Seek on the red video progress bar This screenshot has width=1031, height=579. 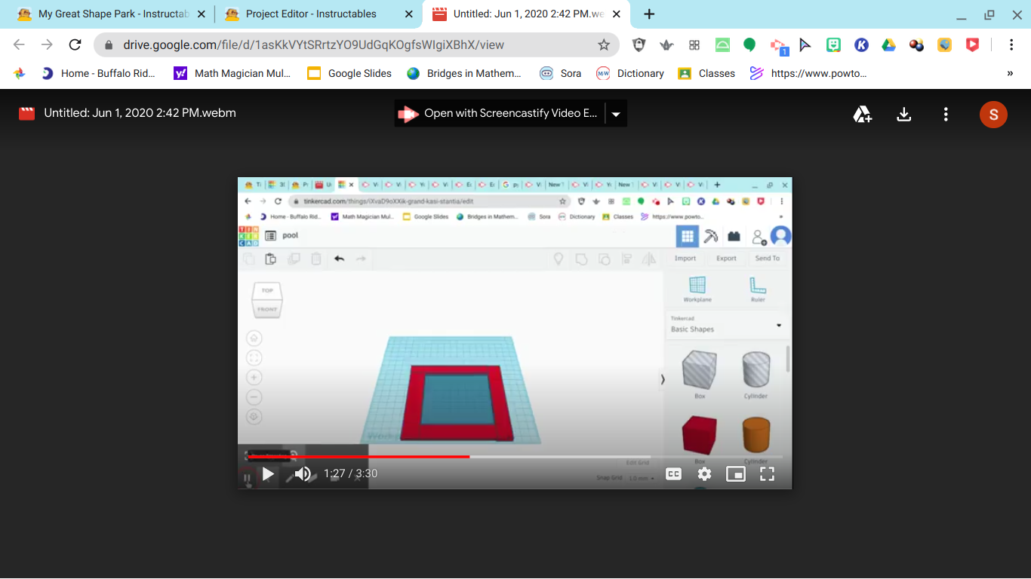515,457
